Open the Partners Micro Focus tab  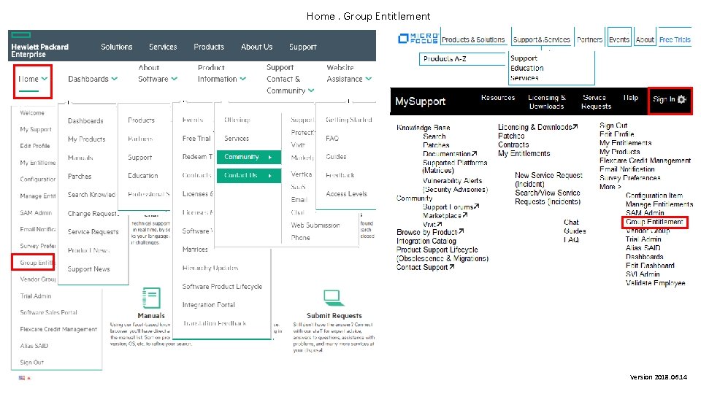pos(590,39)
